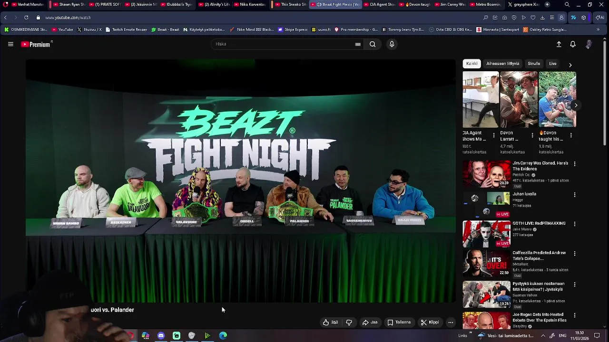The height and width of the screenshot is (342, 609).
Task: Open Beazt - Beazt bookmark
Action: [x=165, y=29]
